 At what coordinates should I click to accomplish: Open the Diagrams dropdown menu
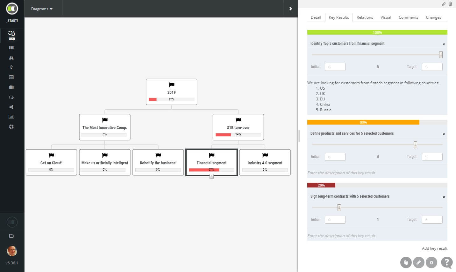click(42, 9)
